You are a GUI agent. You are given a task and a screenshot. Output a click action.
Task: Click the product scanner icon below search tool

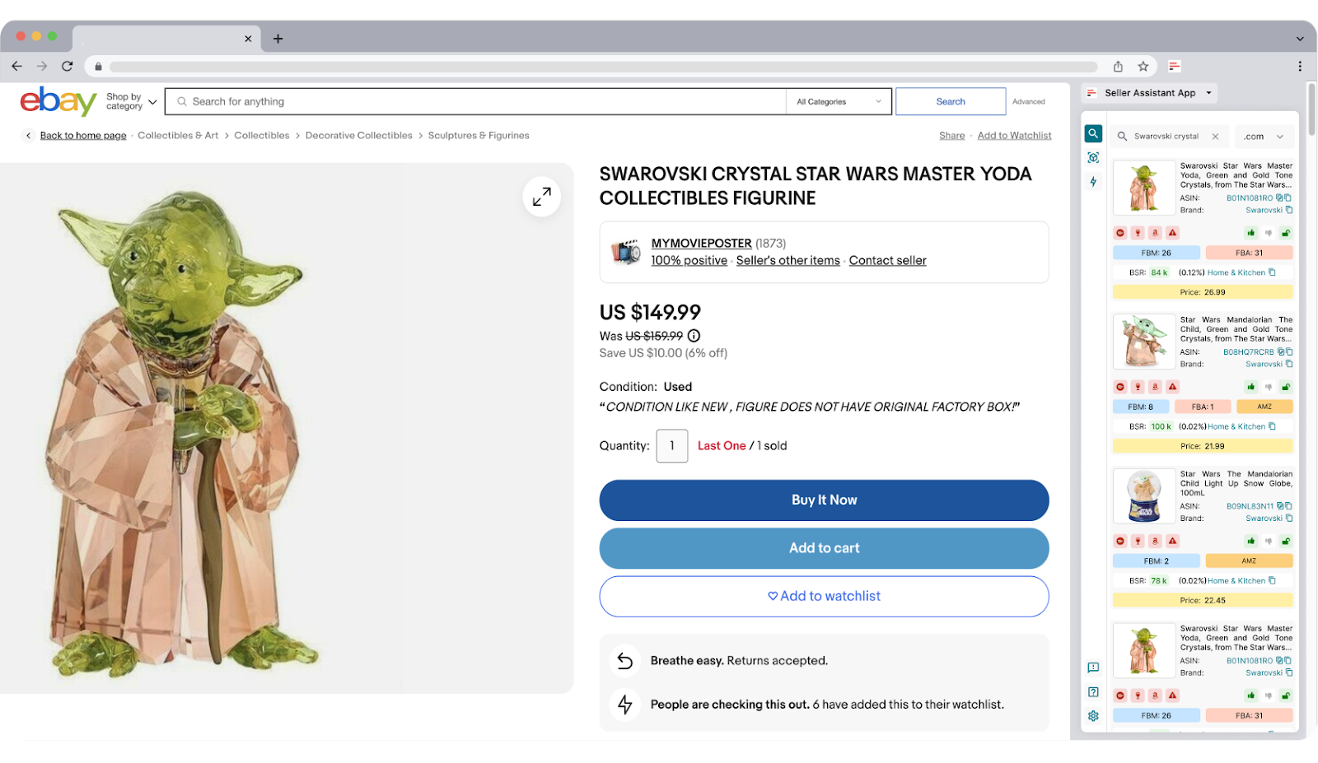pos(1093,157)
